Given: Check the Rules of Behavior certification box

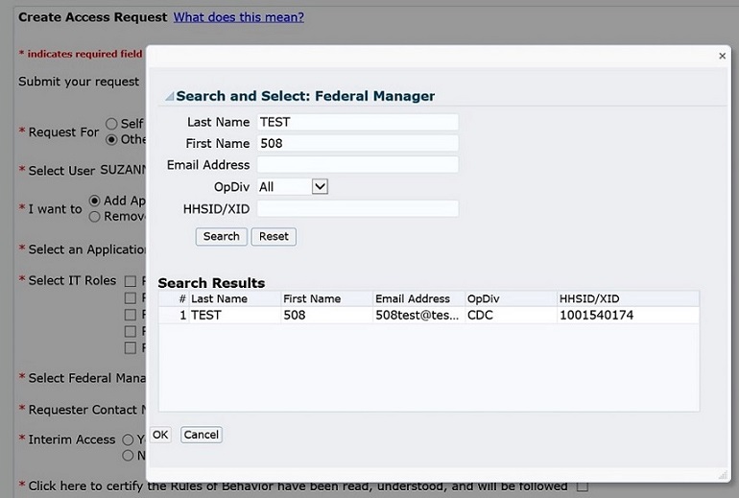Looking at the screenshot, I should pos(582,486).
